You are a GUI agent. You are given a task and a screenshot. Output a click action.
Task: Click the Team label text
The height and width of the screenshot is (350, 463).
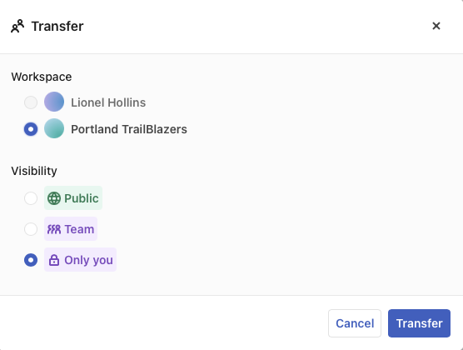[x=79, y=229]
